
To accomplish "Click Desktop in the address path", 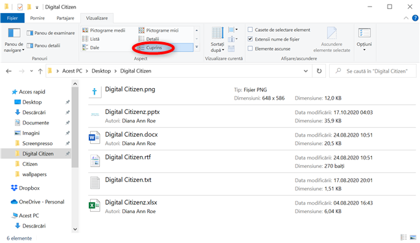I will click(x=101, y=71).
